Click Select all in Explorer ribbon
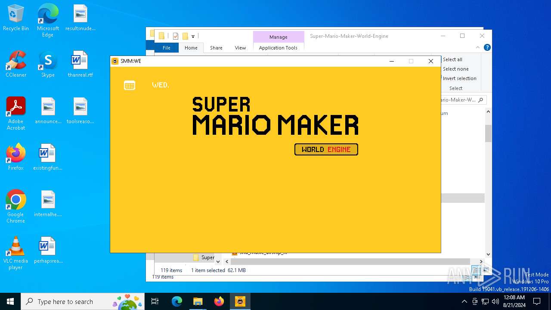The height and width of the screenshot is (310, 551). 452,59
